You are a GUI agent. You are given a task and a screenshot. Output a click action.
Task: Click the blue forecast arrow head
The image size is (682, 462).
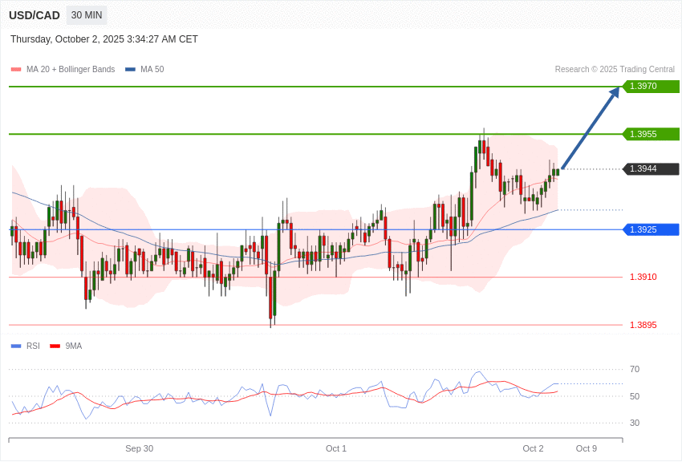click(614, 92)
